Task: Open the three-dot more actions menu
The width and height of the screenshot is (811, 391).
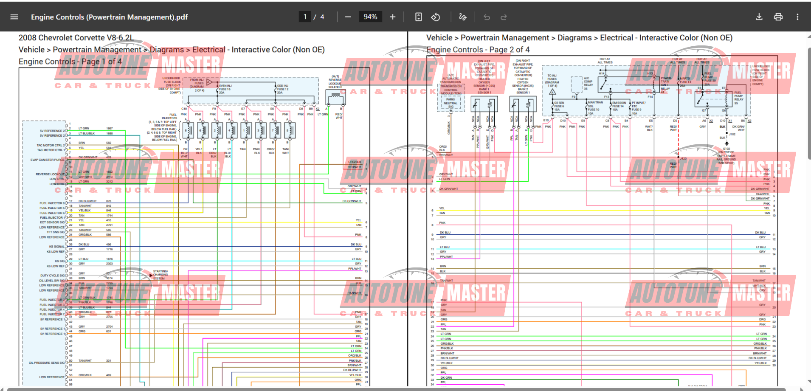Action: click(x=797, y=17)
